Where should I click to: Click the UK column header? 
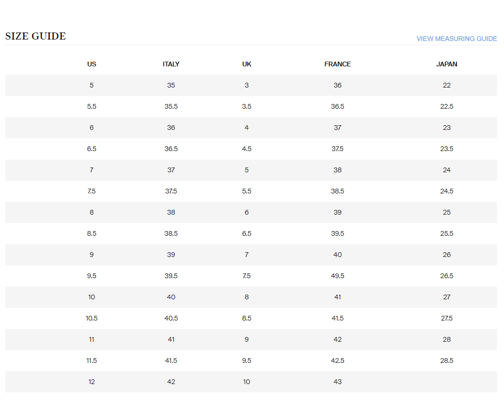pyautogui.click(x=247, y=64)
